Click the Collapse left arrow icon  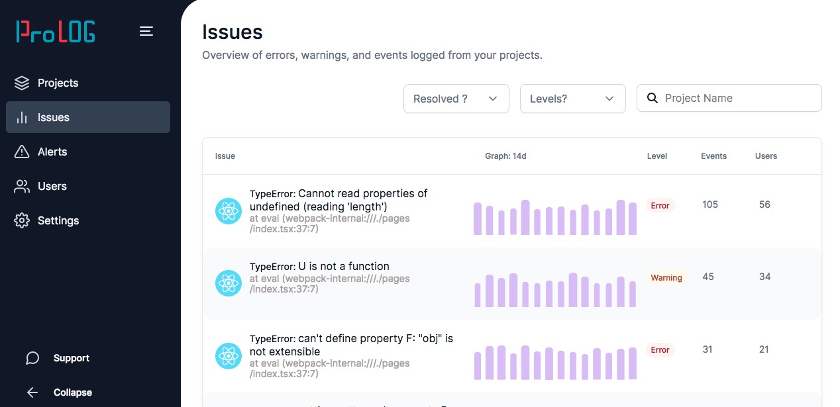[32, 392]
